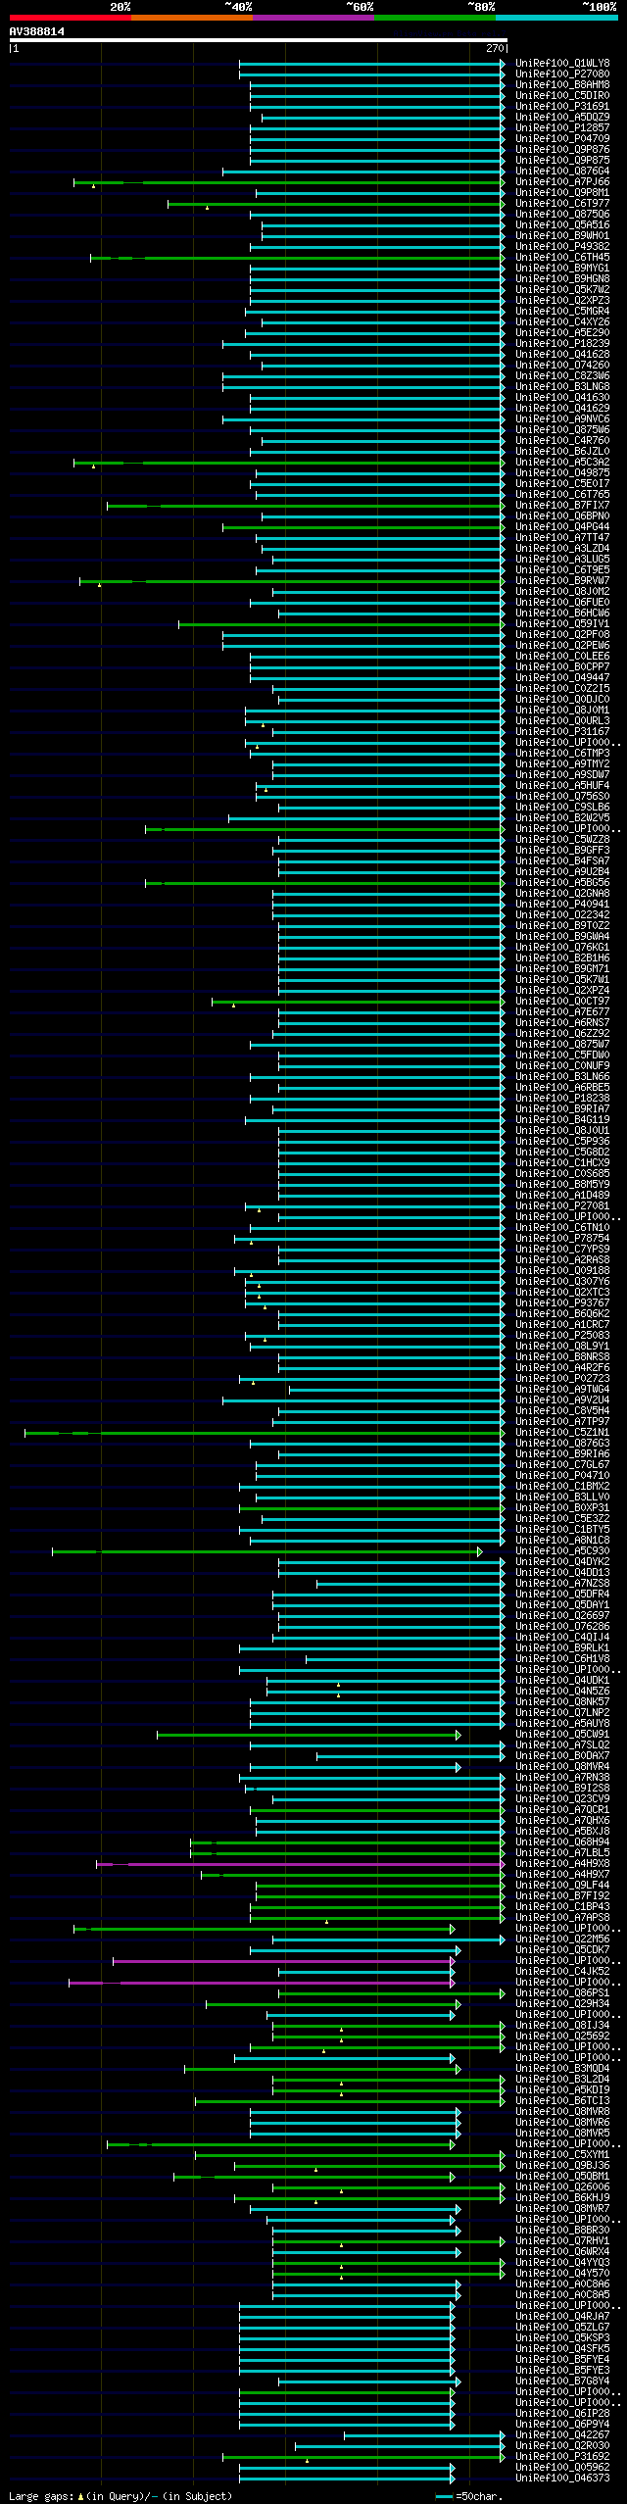Select the UniRef100_P04709 label
Viewport: 627px width, 2504px height.
click(562, 138)
